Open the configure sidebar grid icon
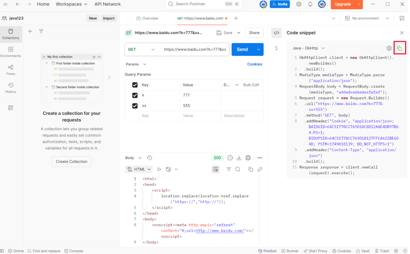 (11, 108)
